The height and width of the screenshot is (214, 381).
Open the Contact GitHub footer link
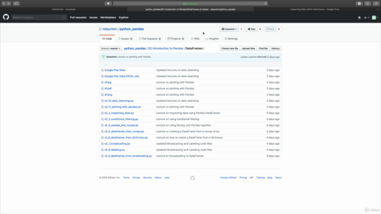(228, 178)
